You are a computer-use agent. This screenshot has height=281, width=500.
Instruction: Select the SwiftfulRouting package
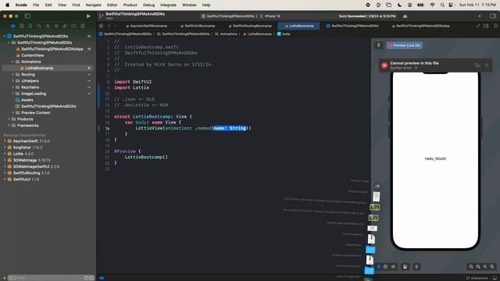(x=31, y=173)
